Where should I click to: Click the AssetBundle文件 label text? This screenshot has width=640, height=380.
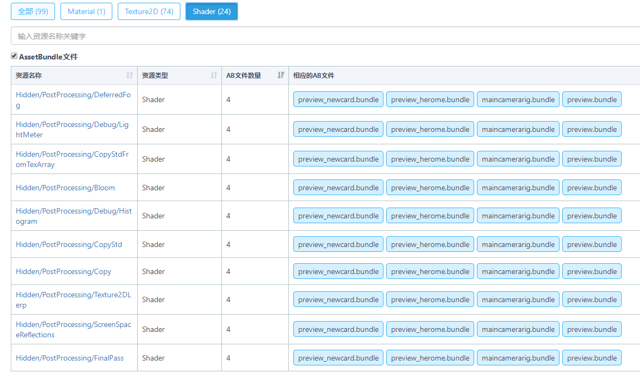(48, 57)
